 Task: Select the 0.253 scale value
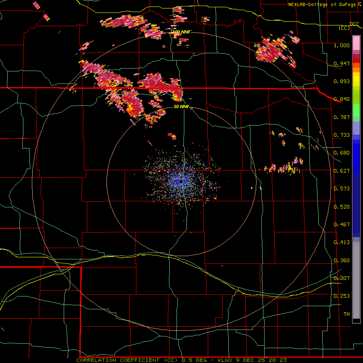click(342, 296)
